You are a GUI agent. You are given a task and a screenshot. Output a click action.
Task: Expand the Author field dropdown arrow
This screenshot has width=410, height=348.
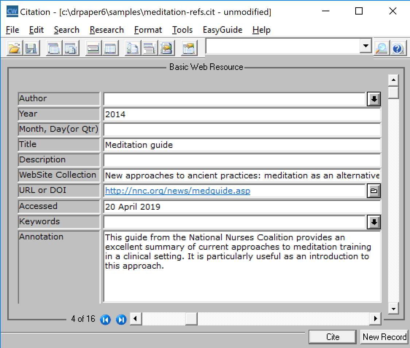[374, 99]
